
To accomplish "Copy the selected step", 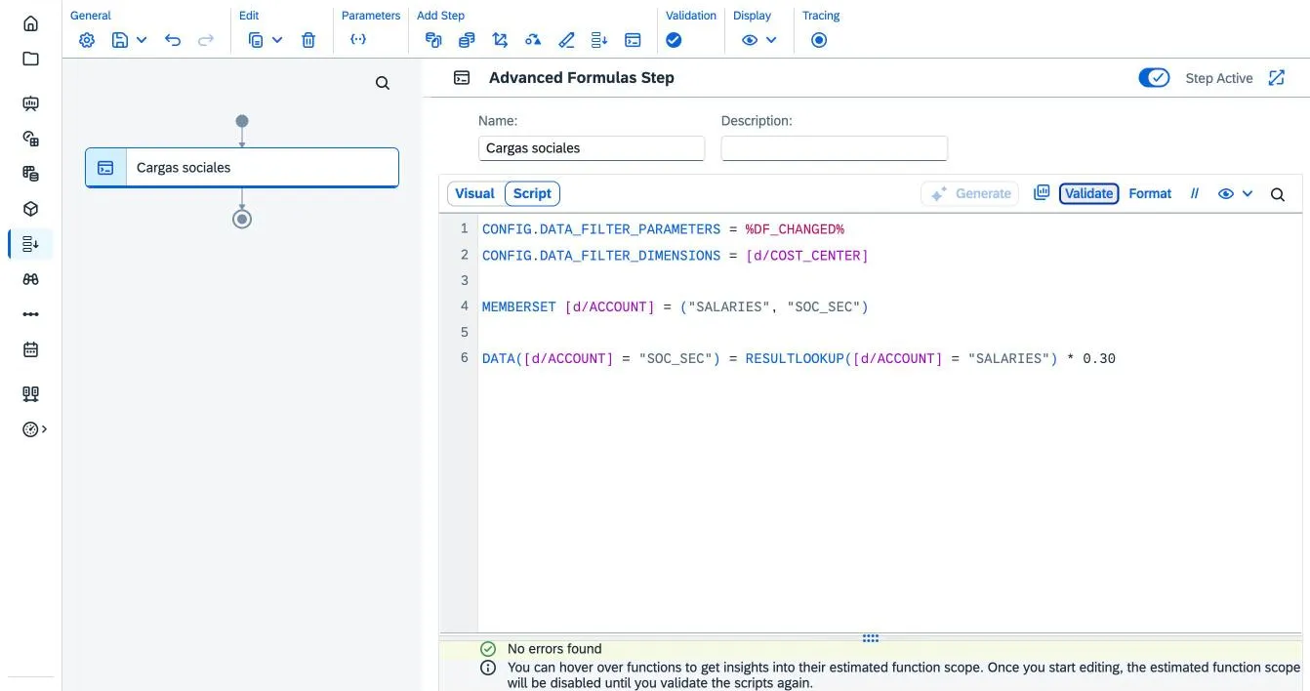I will tap(256, 40).
